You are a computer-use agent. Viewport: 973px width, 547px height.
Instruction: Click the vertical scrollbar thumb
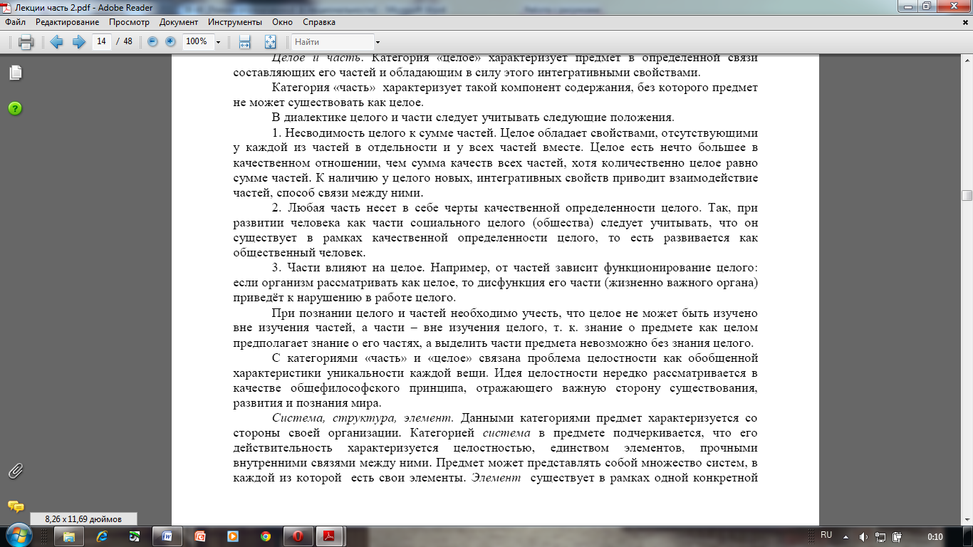tap(967, 196)
